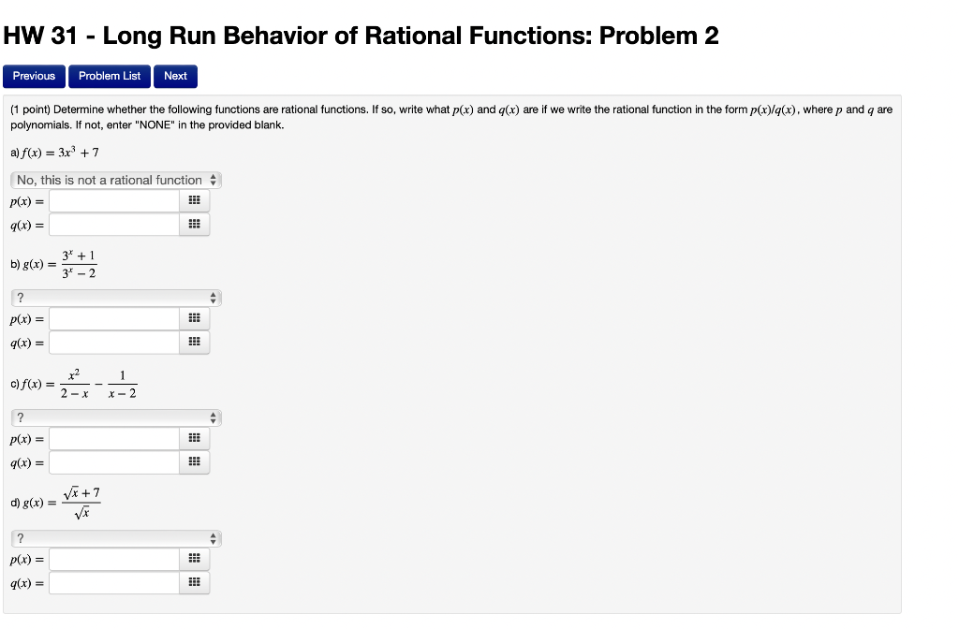
Task: Go to the Previous problem
Action: [x=34, y=76]
